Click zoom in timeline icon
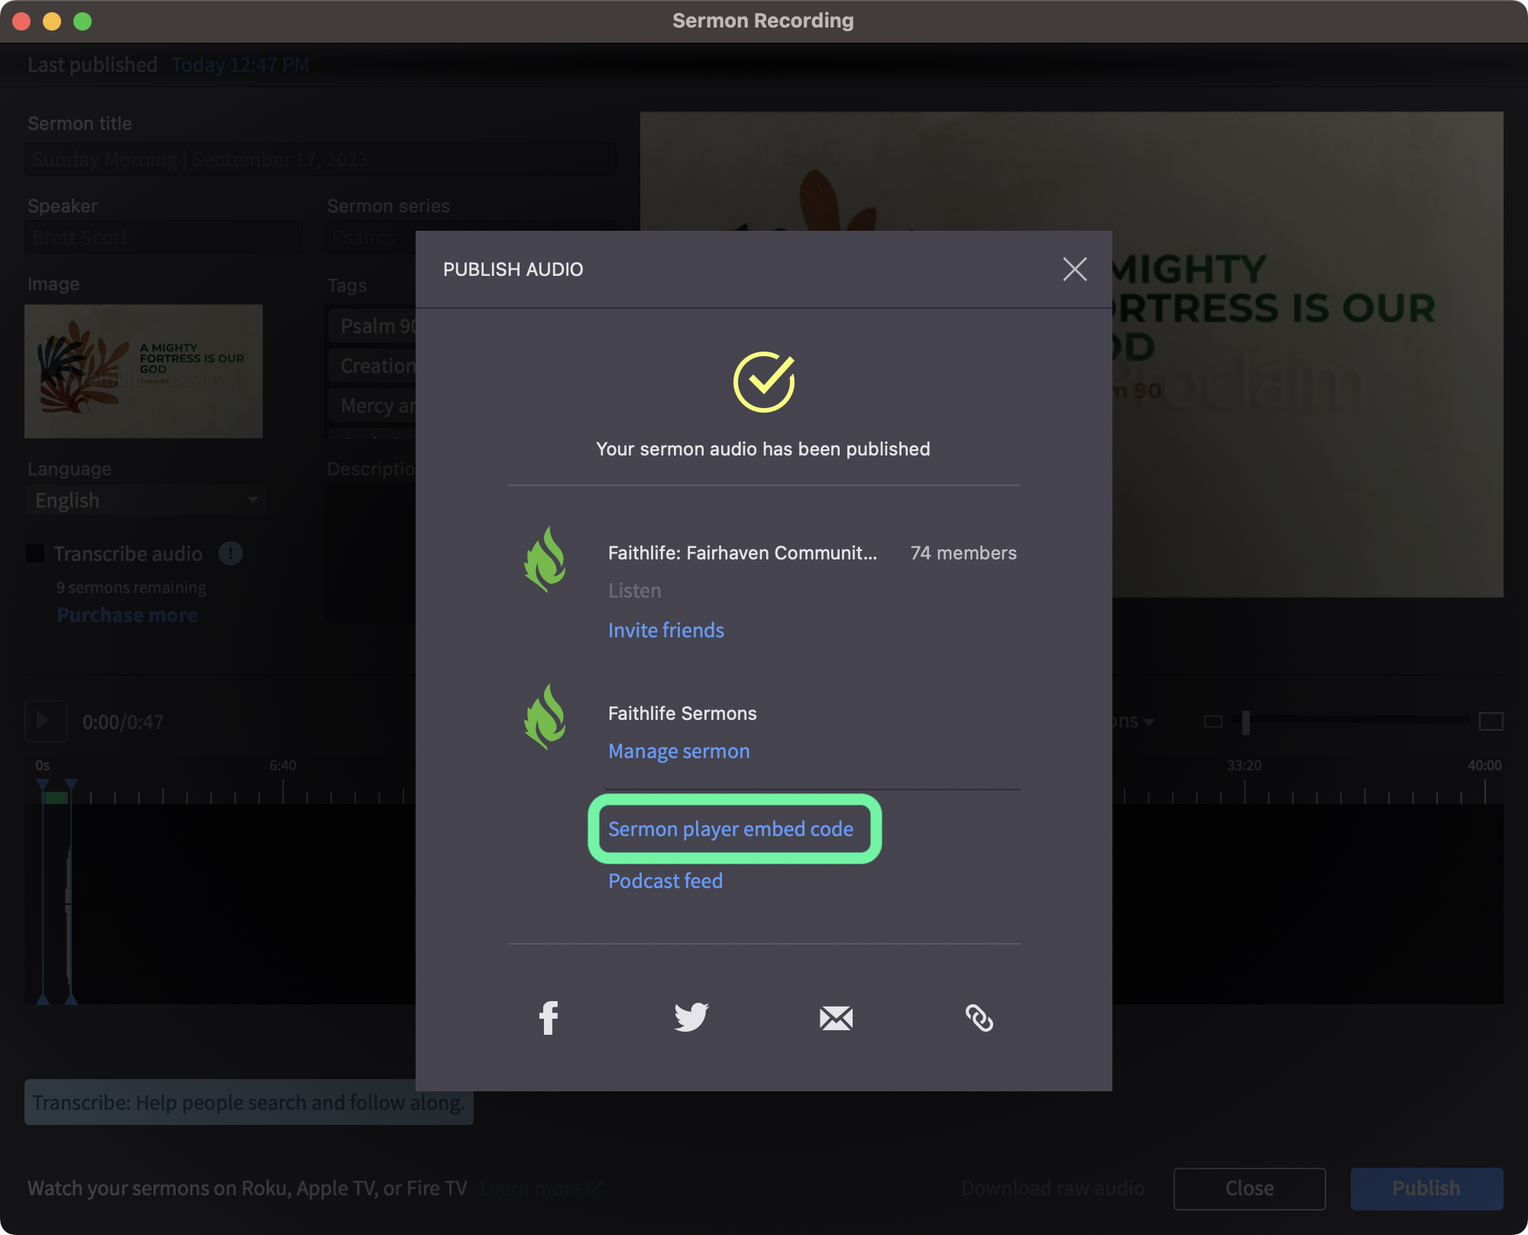 coord(1491,721)
